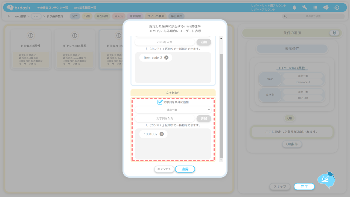Screen dimensions: 350x197
Task: Click the キャンセル button
Action: click(x=164, y=169)
